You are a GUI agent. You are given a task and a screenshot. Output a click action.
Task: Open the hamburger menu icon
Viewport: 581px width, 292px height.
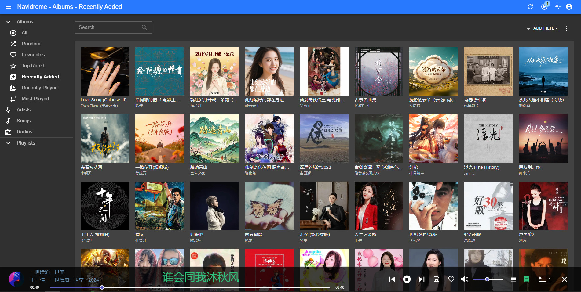(9, 7)
